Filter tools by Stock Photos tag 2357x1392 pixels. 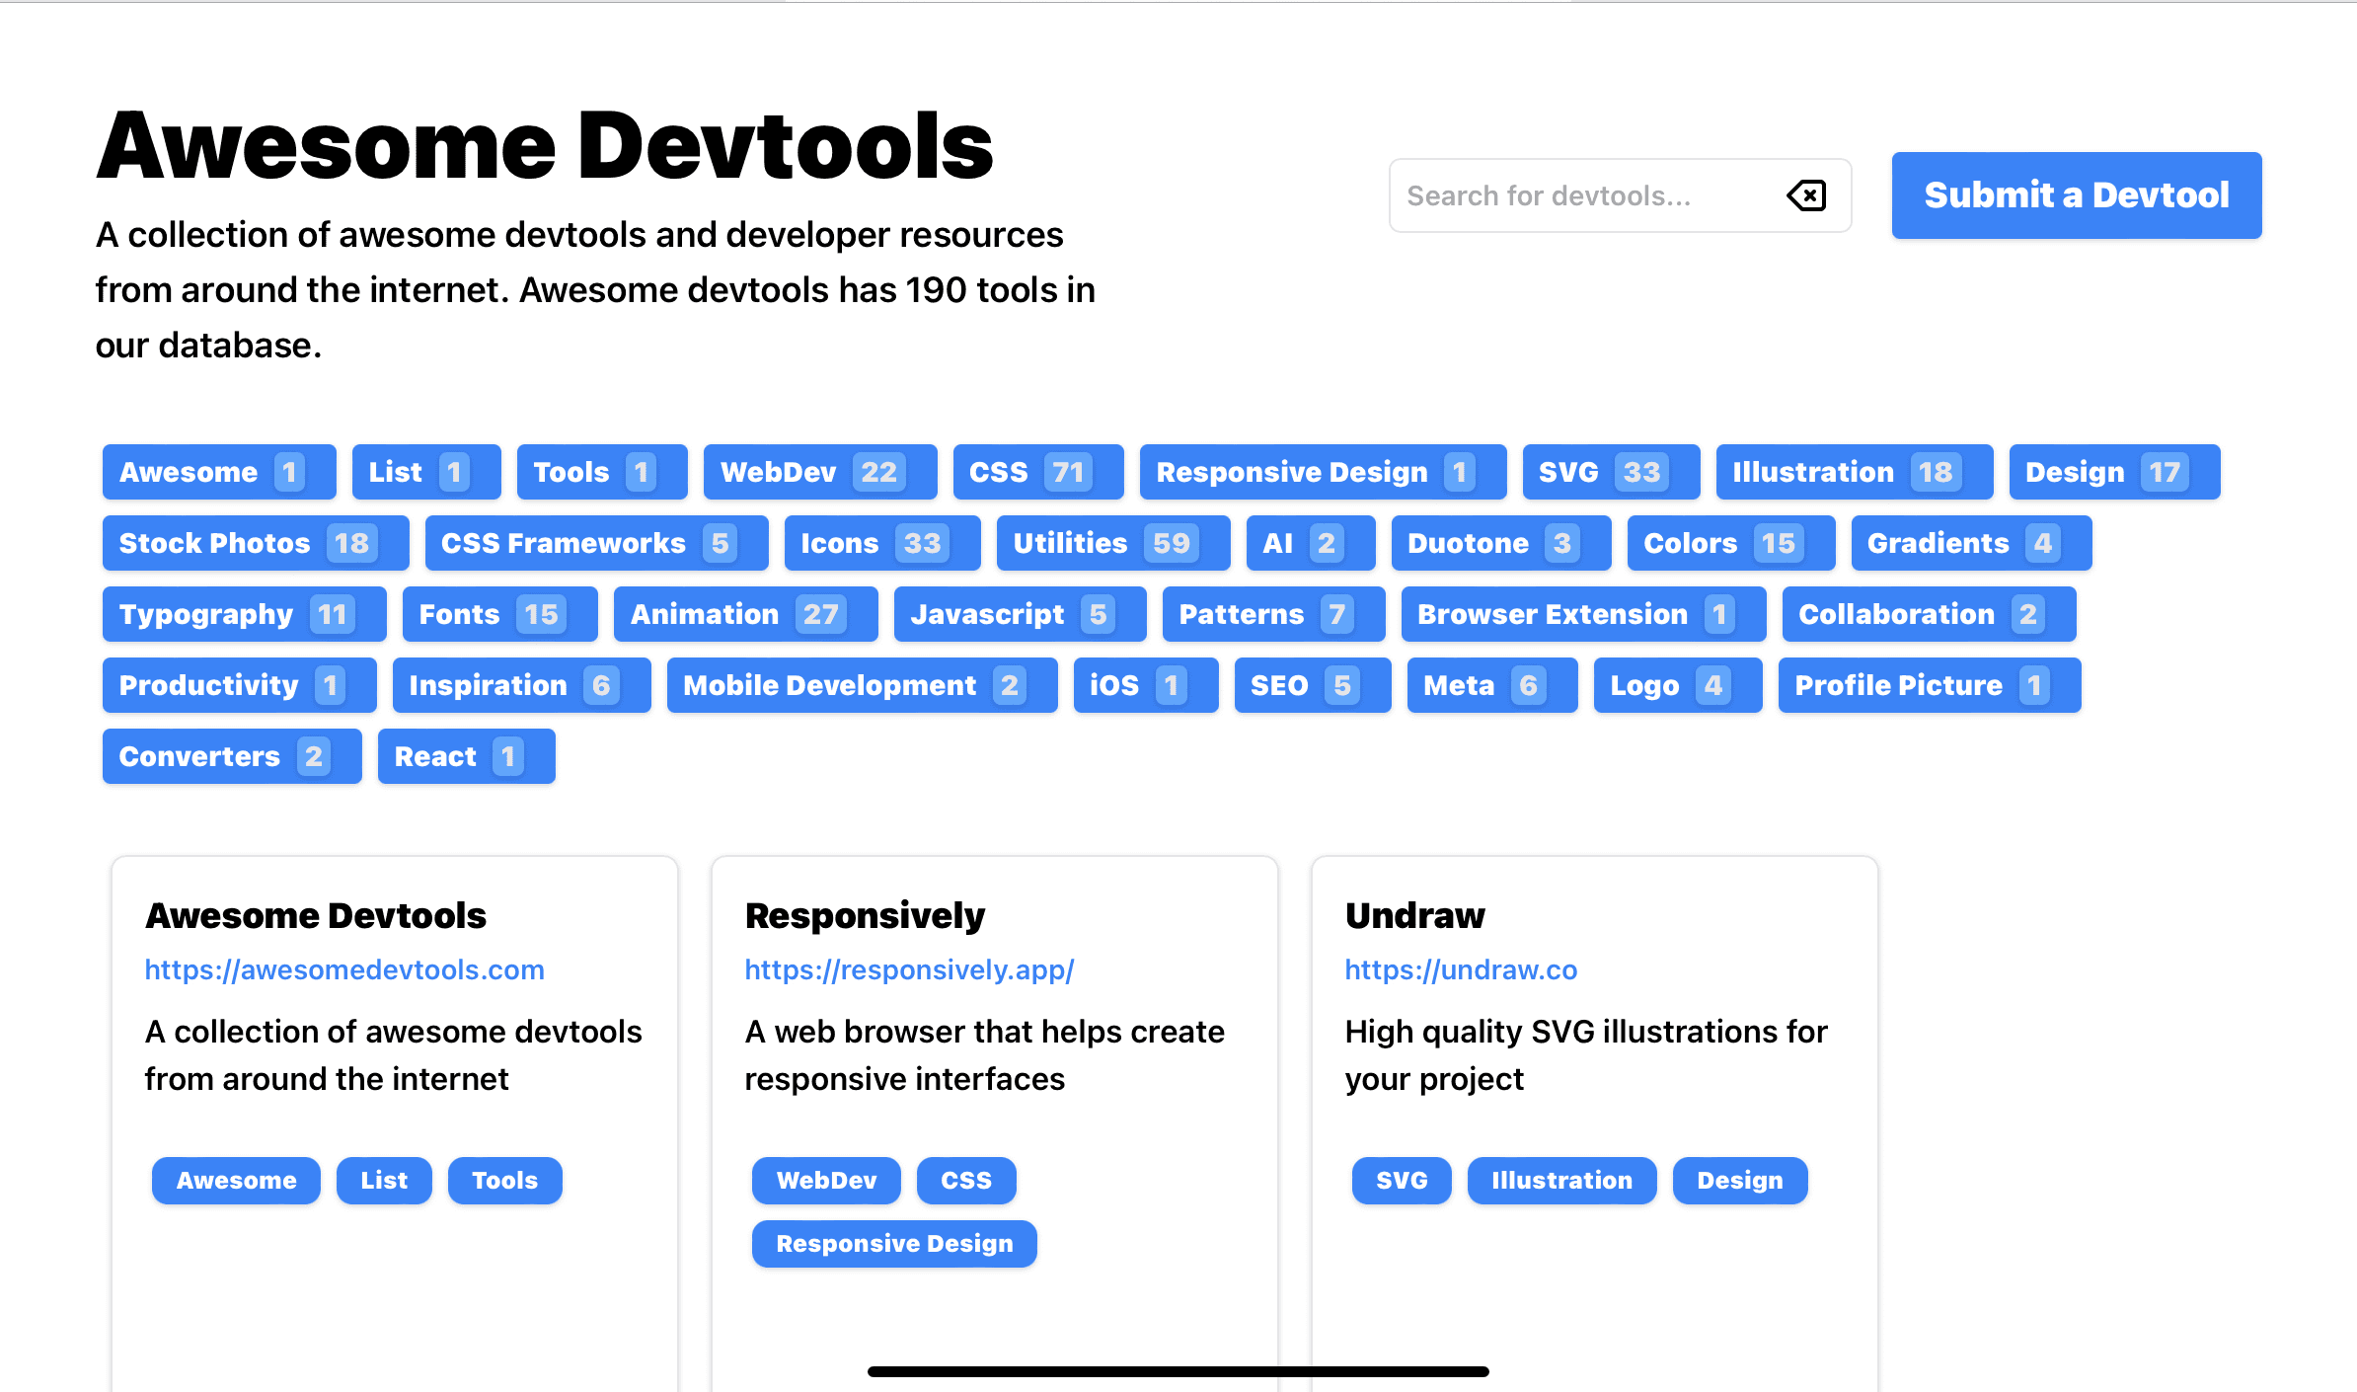click(x=256, y=543)
